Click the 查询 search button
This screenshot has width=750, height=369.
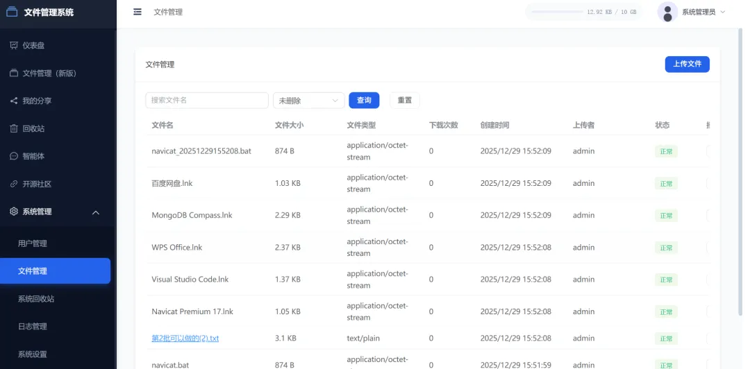click(364, 101)
